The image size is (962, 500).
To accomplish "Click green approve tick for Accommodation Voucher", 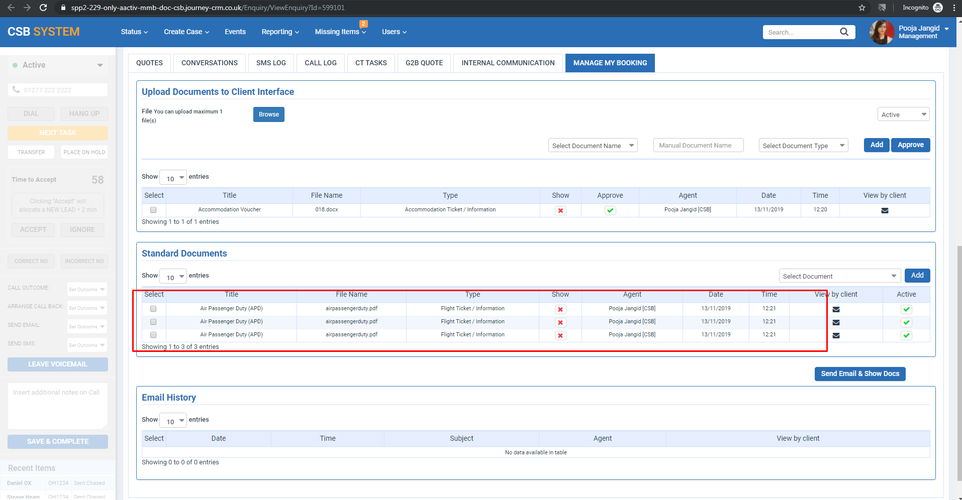I will pyautogui.click(x=610, y=210).
